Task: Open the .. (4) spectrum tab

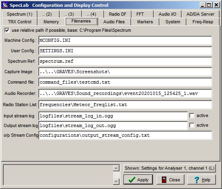Action: 93,14
